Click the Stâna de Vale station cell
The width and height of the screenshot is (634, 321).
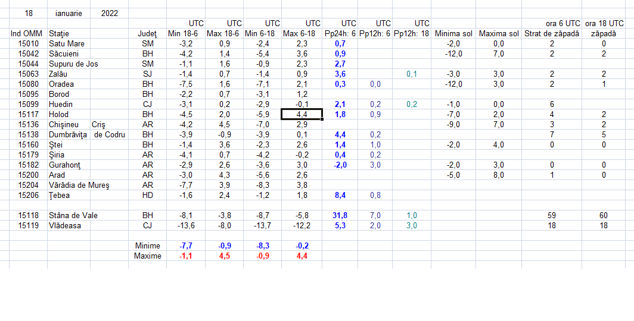pyautogui.click(x=73, y=215)
